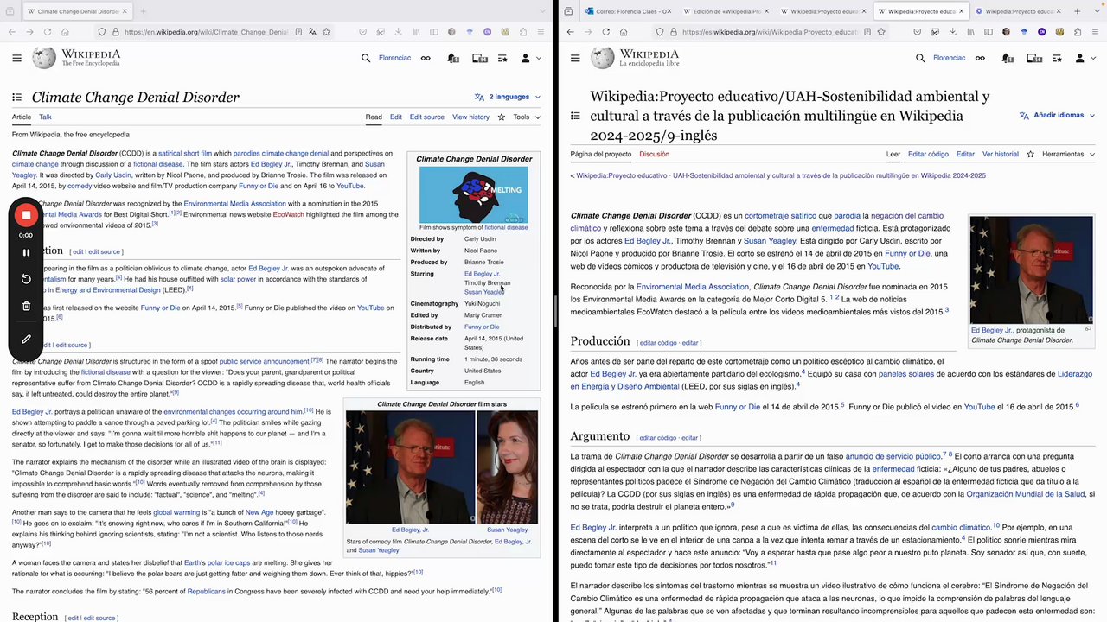
Task: Open the watchlist icon in English Wikipedia header
Action: coord(502,58)
